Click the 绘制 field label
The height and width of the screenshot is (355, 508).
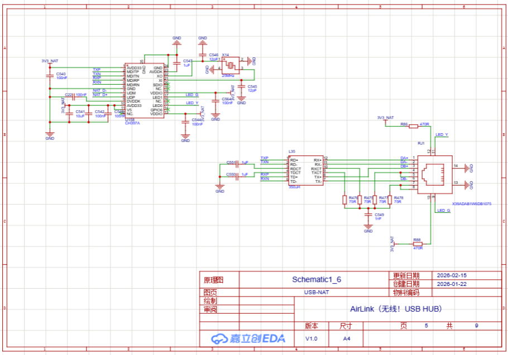point(210,301)
